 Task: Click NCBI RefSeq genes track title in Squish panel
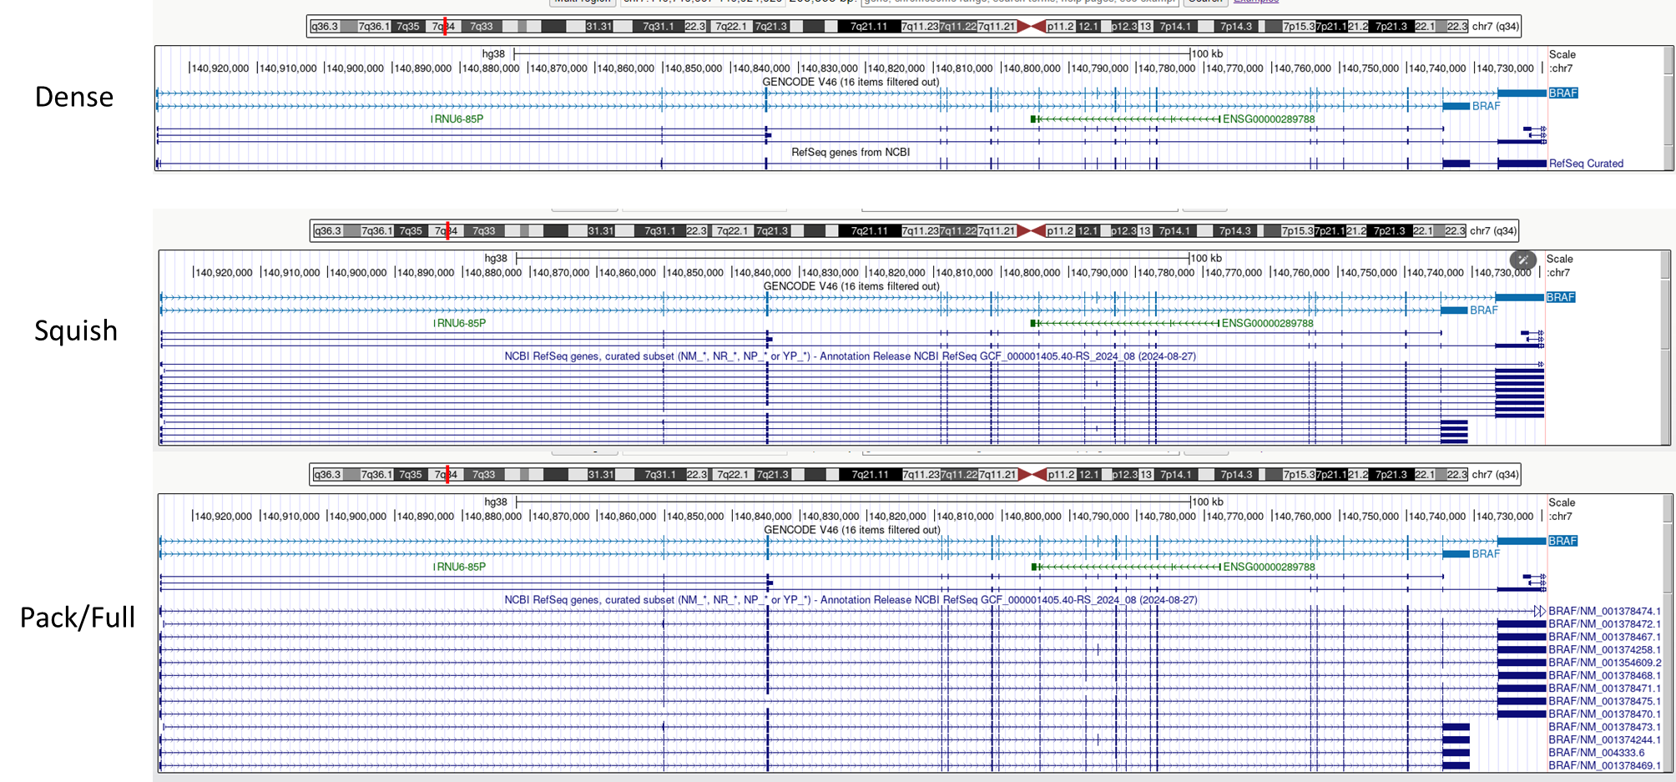pos(850,356)
